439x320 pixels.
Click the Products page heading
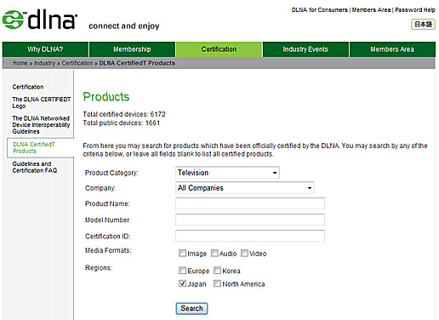pyautogui.click(x=106, y=97)
